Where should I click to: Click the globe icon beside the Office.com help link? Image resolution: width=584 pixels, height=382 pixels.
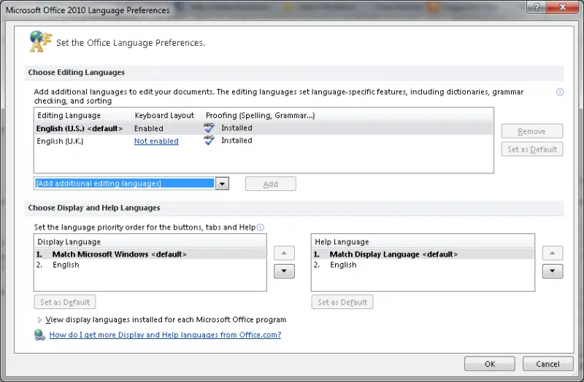(x=39, y=335)
